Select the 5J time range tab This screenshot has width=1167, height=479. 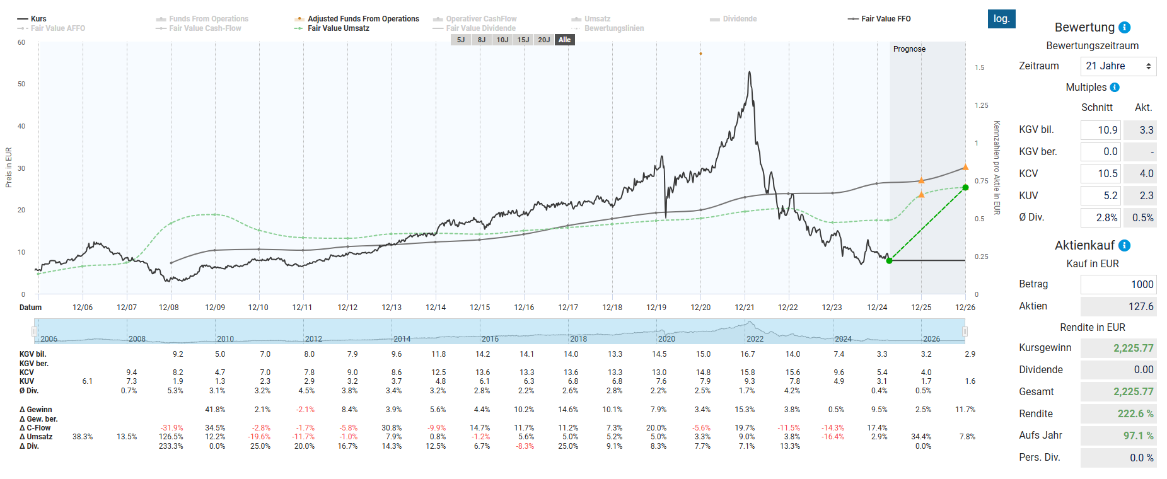click(x=461, y=40)
